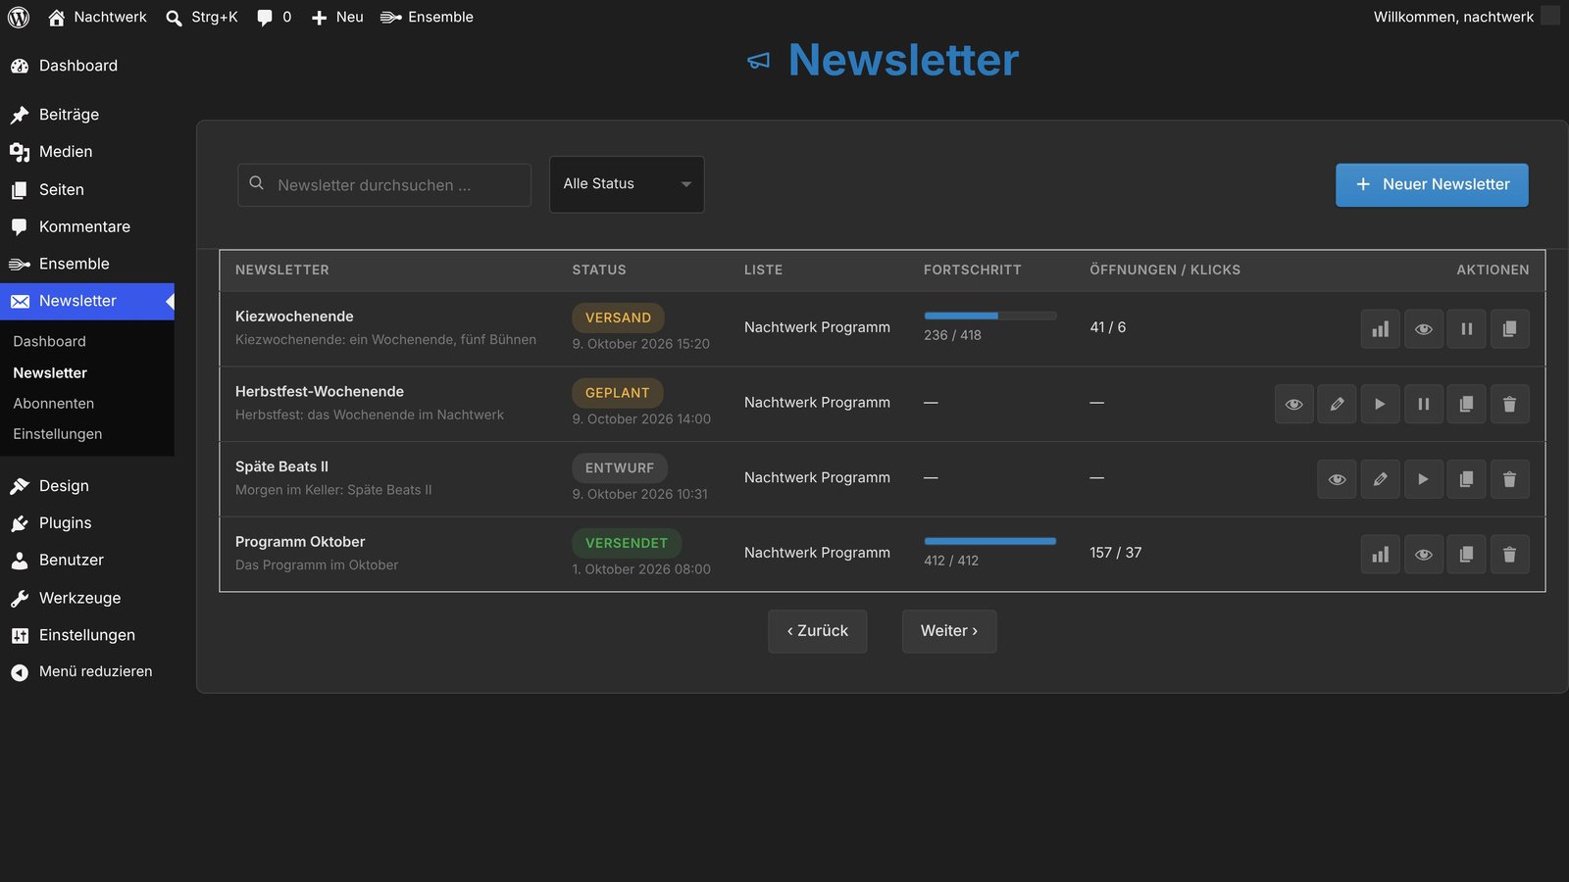This screenshot has width=1569, height=882.
Task: Preview the Programm Oktober newsletter
Action: coord(1423,555)
